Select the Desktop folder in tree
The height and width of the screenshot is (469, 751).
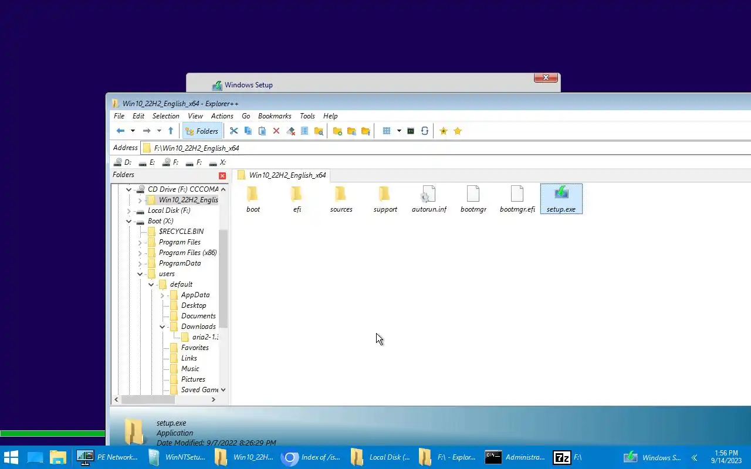coord(194,305)
